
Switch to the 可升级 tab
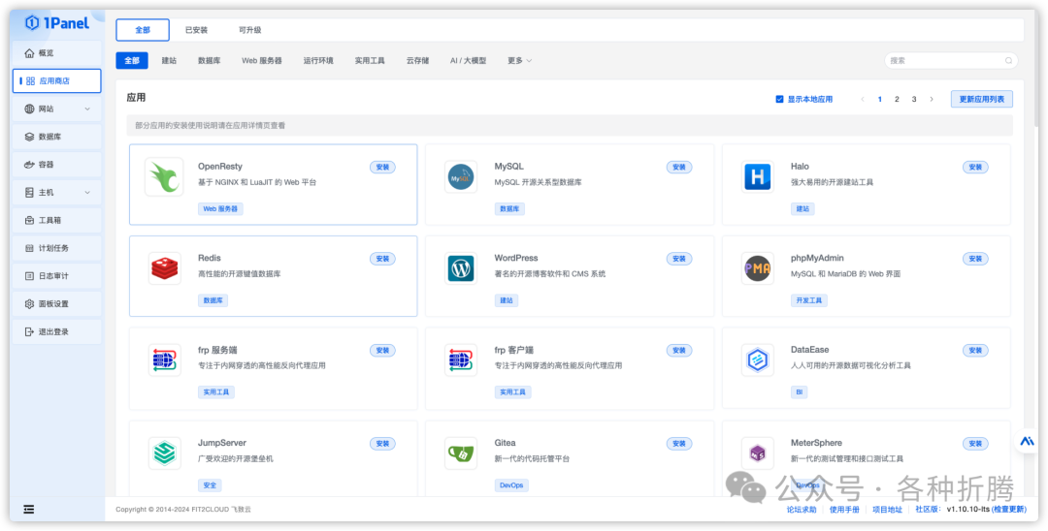[250, 30]
